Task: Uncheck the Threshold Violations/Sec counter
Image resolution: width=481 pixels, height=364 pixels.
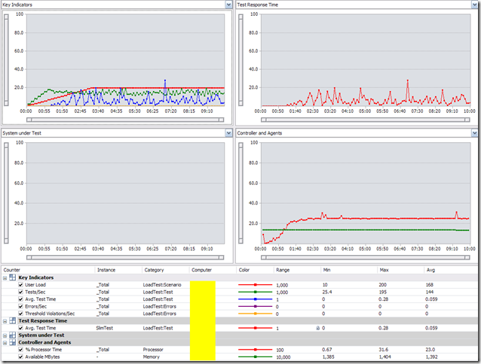Action: [x=20, y=314]
